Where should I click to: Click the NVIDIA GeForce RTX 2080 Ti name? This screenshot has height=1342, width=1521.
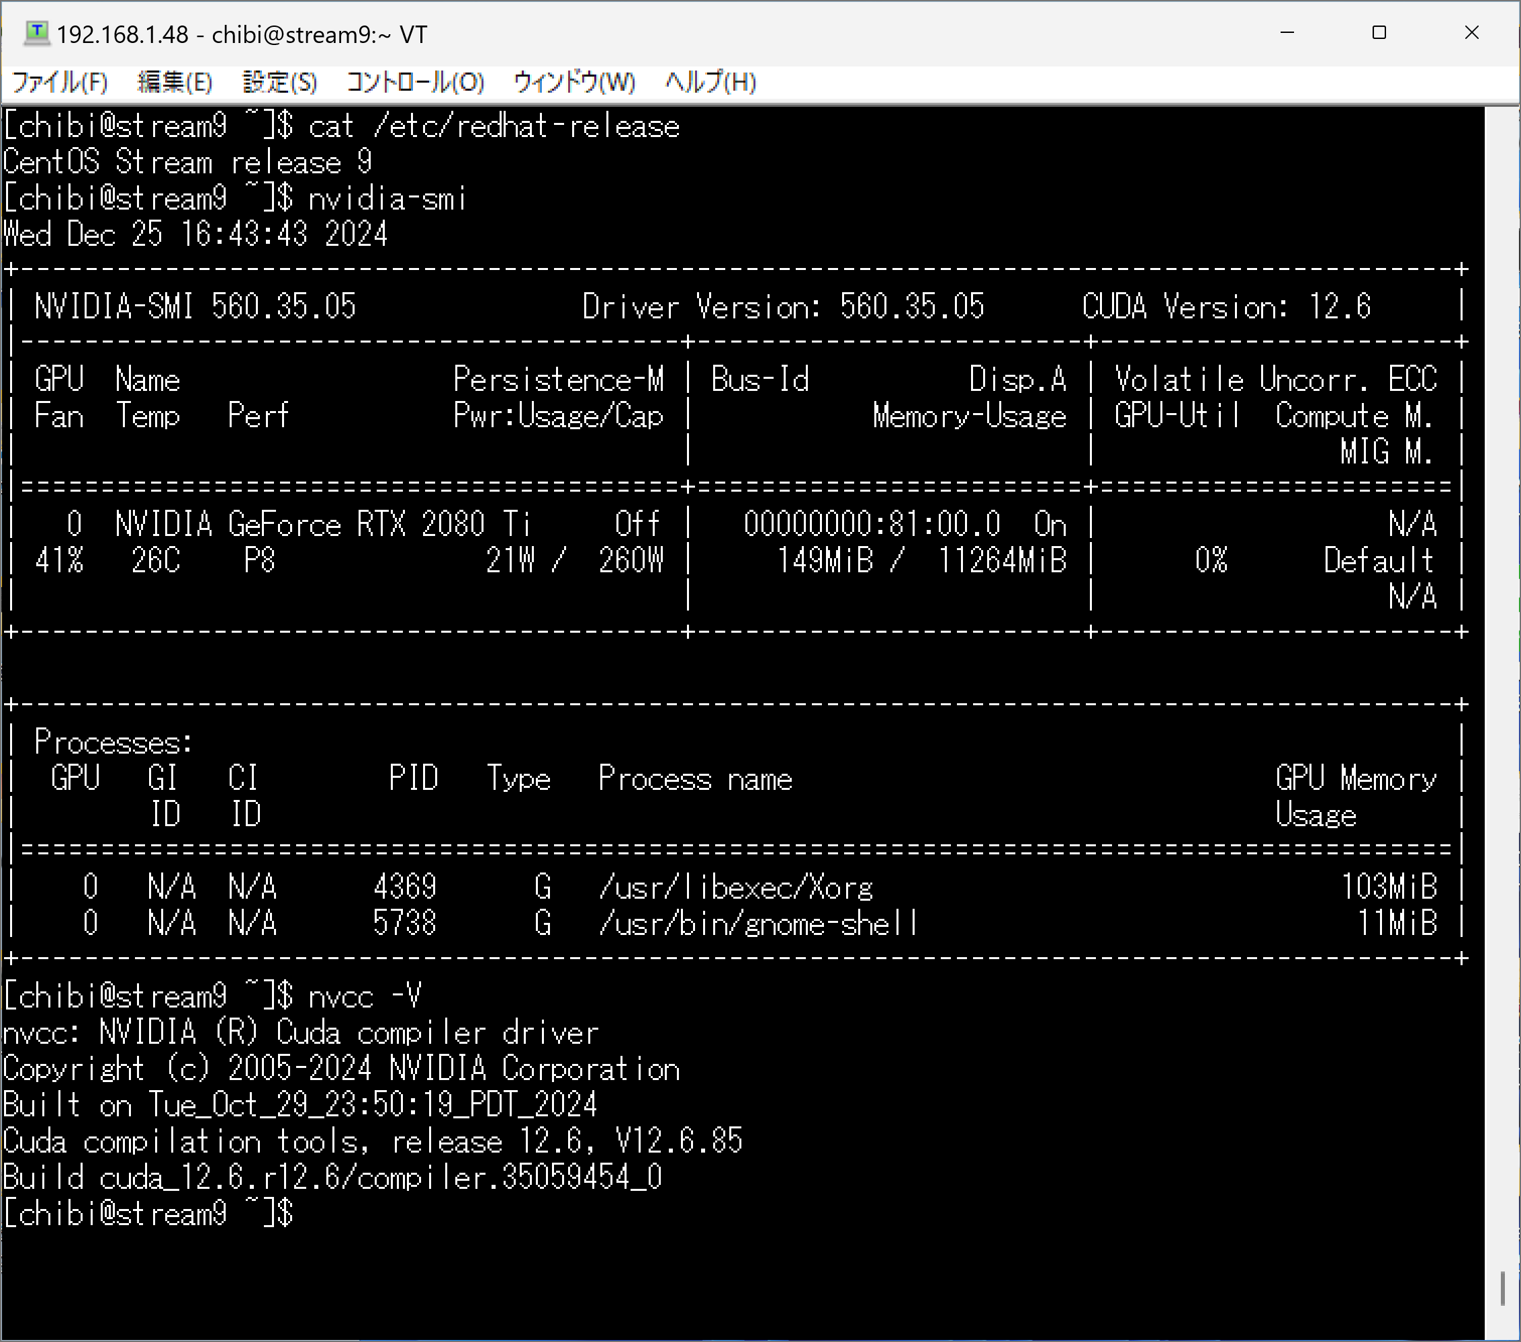click(323, 525)
